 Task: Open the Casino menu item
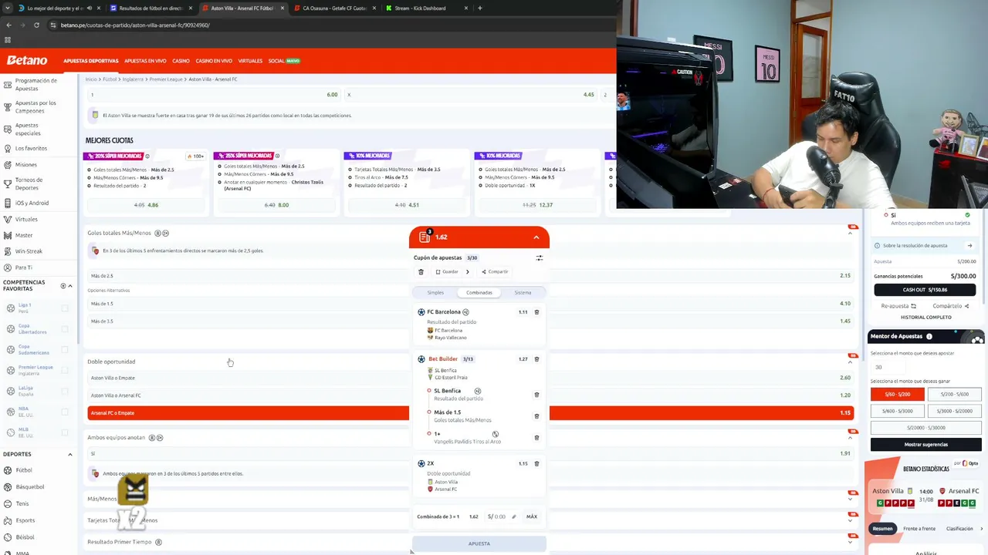181,61
